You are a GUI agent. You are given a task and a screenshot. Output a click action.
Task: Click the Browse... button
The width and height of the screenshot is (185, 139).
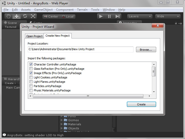coord(146,50)
